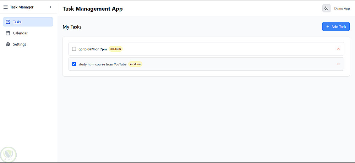Delete the go to GYM task
The width and height of the screenshot is (355, 163).
(x=338, y=49)
